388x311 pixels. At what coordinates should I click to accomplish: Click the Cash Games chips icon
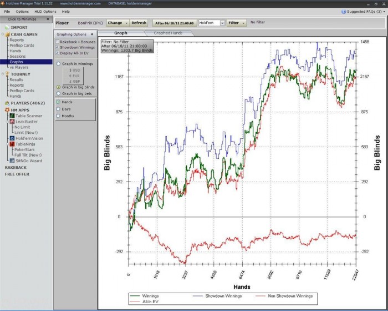tap(7, 34)
